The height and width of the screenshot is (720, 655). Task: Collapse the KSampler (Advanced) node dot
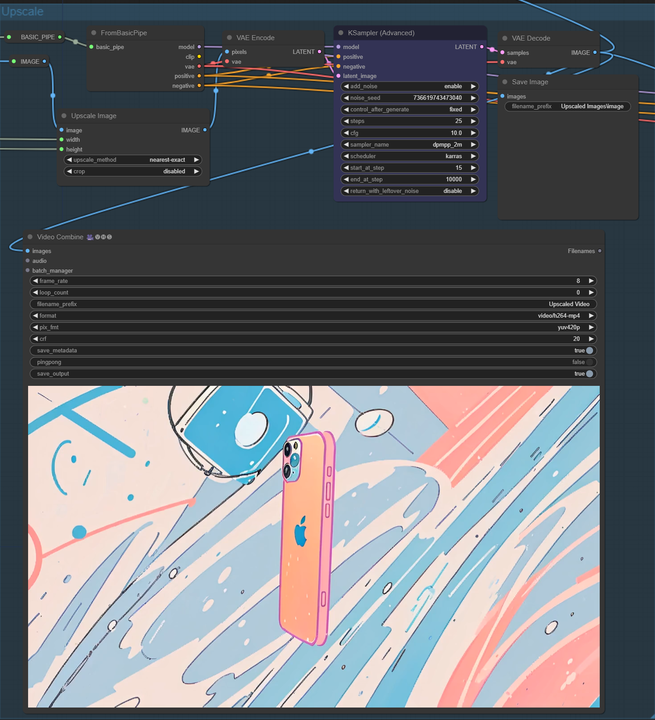pyautogui.click(x=341, y=33)
